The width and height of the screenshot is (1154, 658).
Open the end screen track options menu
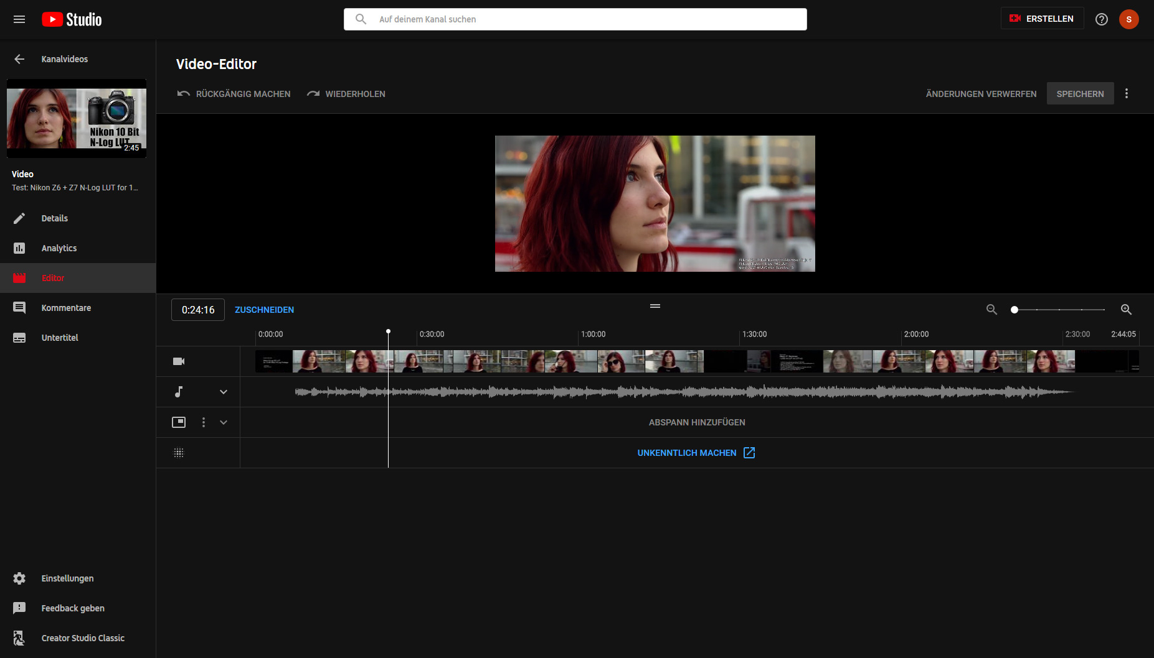click(x=203, y=422)
